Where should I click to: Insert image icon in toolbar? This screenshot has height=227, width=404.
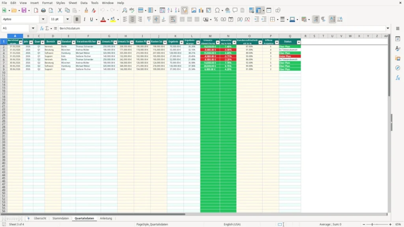(x=194, y=10)
